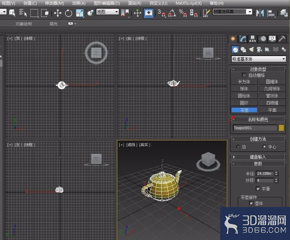Select the Systems category icon

pyautogui.click(x=283, y=49)
